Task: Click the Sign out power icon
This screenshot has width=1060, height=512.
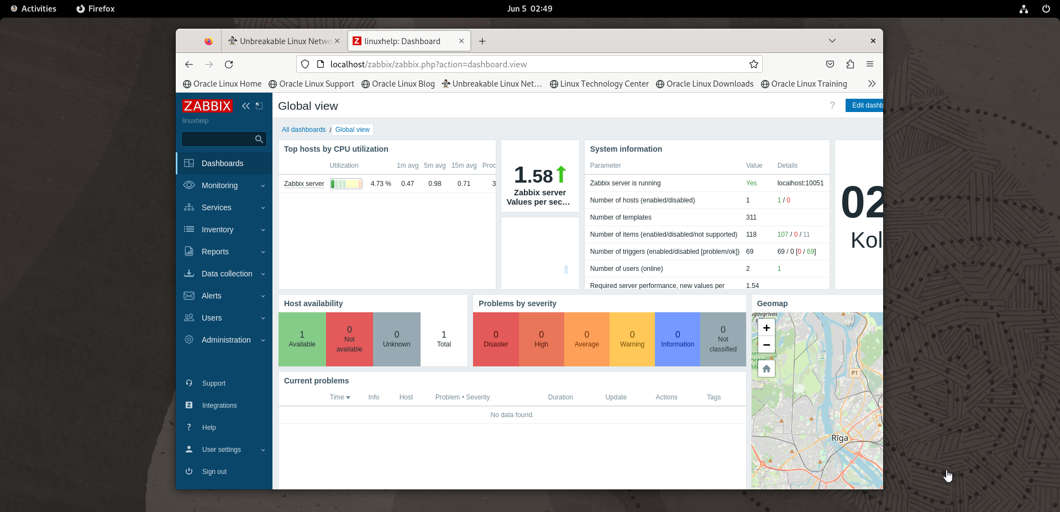Action: pos(189,472)
